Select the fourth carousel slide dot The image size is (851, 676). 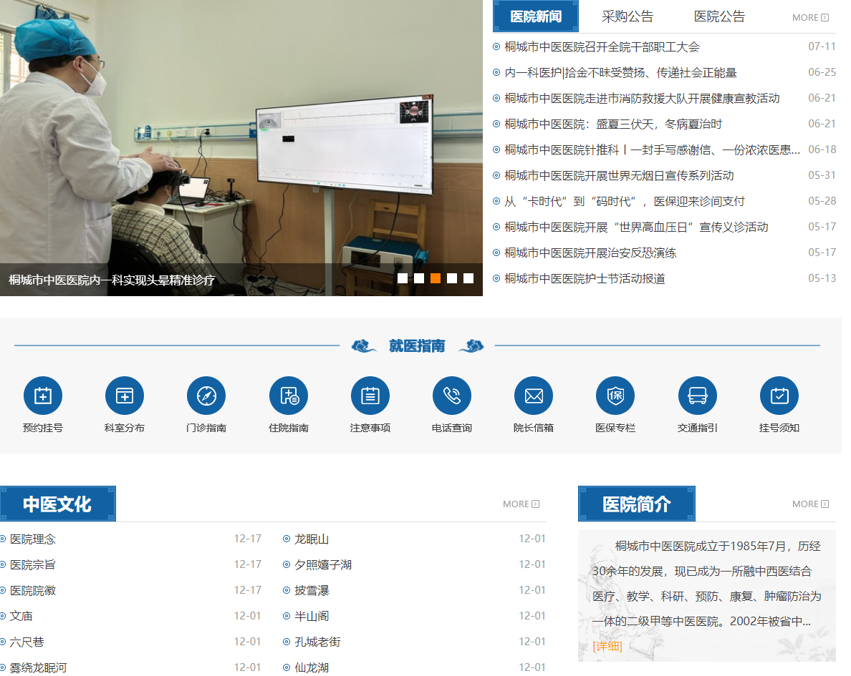click(x=452, y=278)
